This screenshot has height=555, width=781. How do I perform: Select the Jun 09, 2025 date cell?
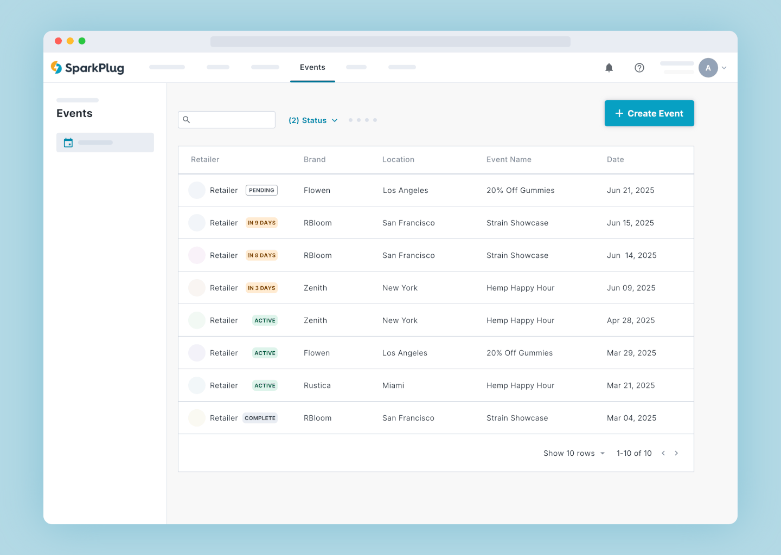coord(631,288)
